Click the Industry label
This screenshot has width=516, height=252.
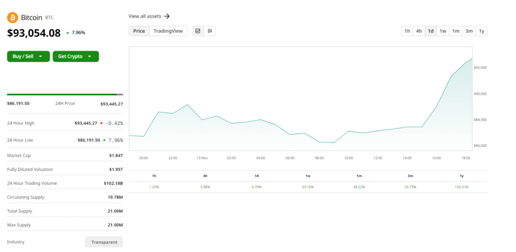[16, 242]
